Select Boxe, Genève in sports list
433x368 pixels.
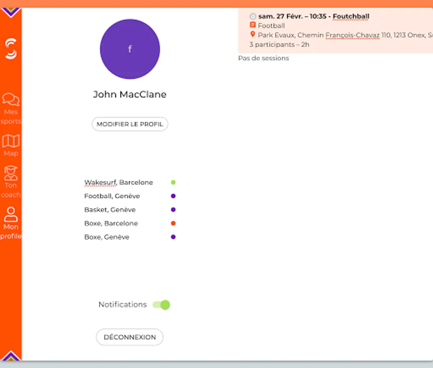107,237
